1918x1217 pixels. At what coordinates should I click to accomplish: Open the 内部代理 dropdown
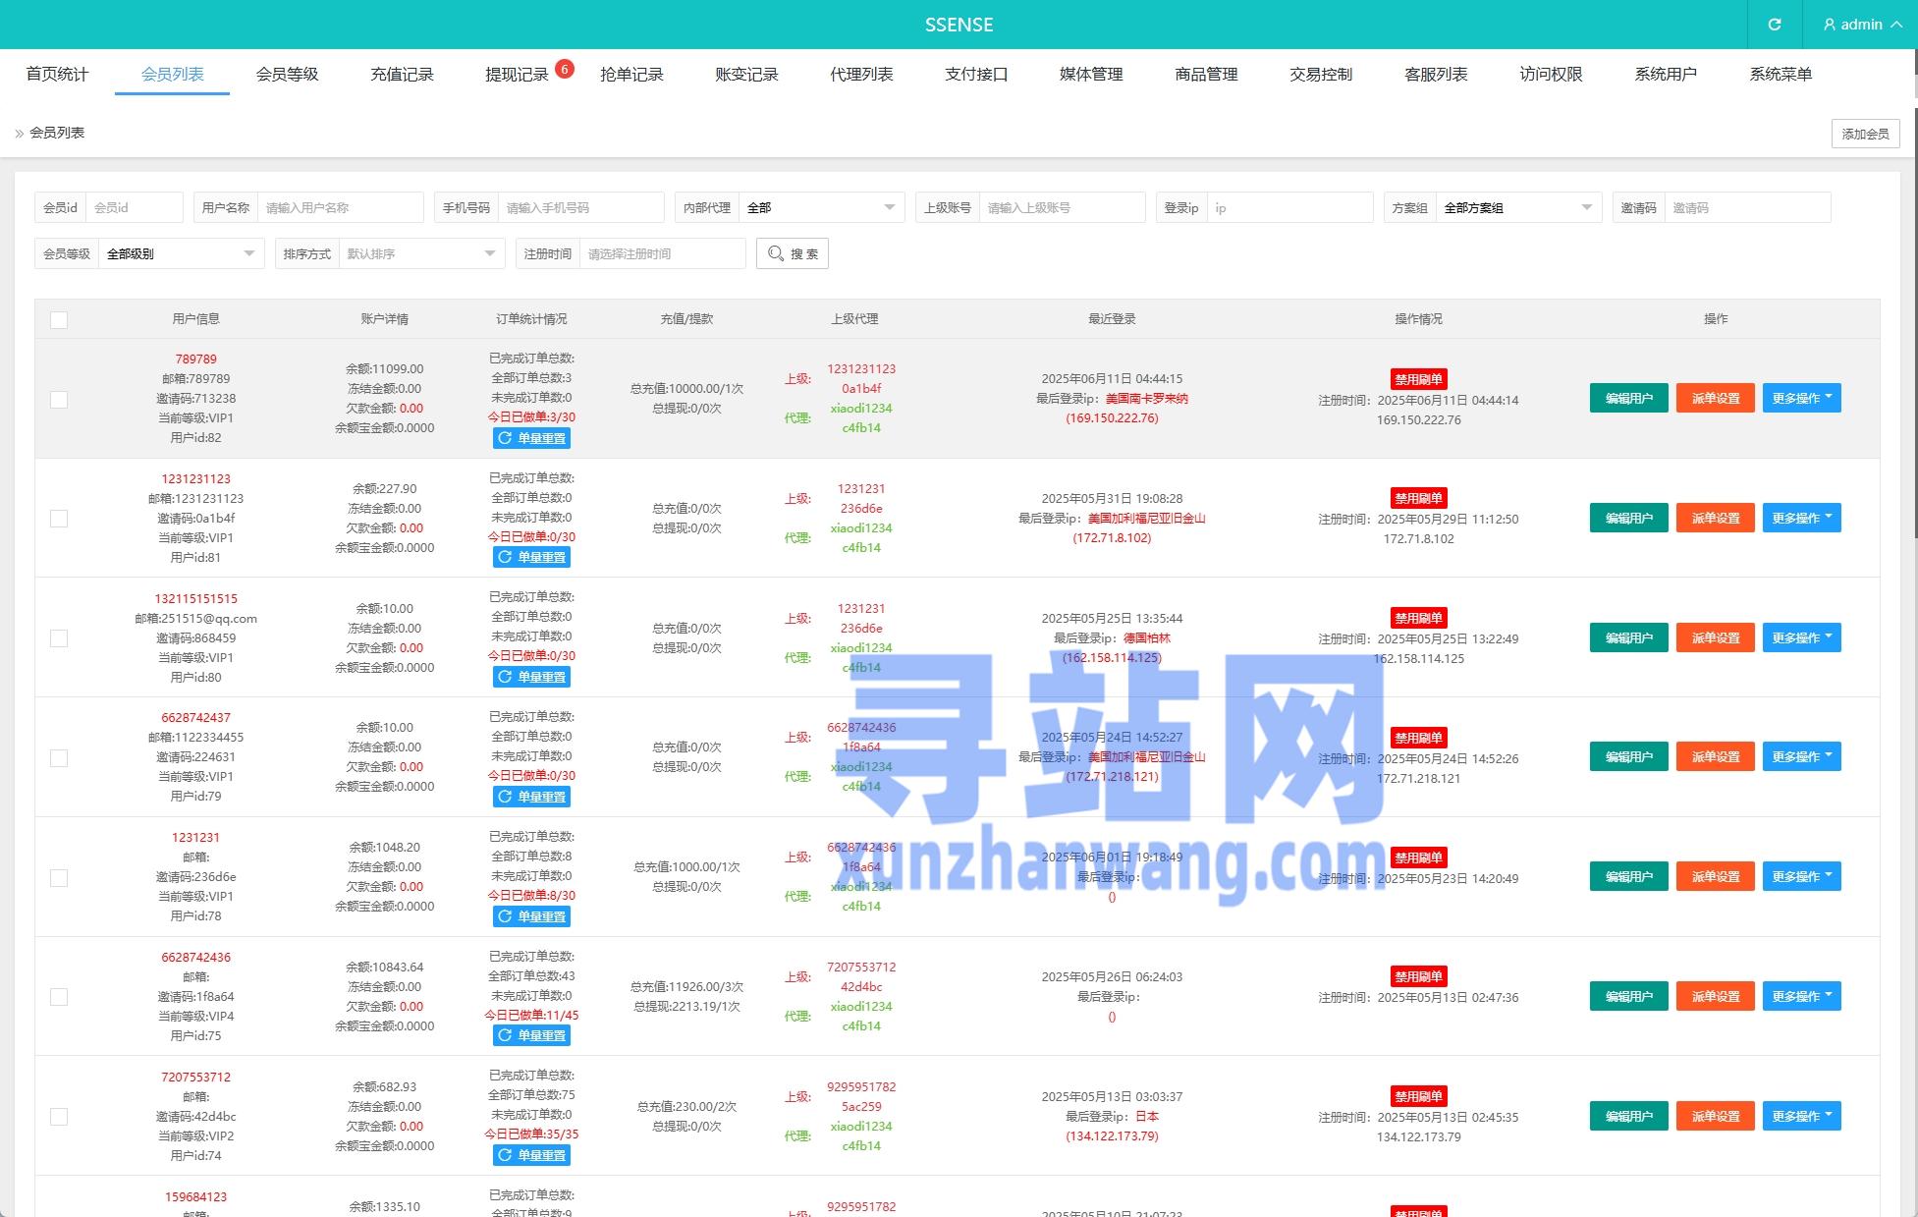tap(821, 207)
